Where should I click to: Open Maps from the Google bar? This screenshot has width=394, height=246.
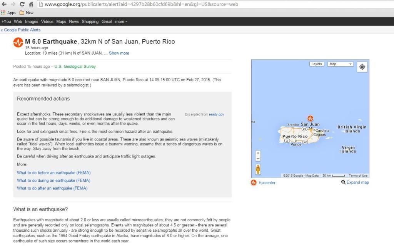point(61,22)
